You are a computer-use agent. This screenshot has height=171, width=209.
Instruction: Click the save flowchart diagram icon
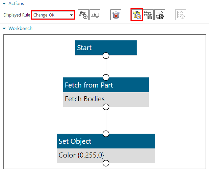(x=148, y=15)
